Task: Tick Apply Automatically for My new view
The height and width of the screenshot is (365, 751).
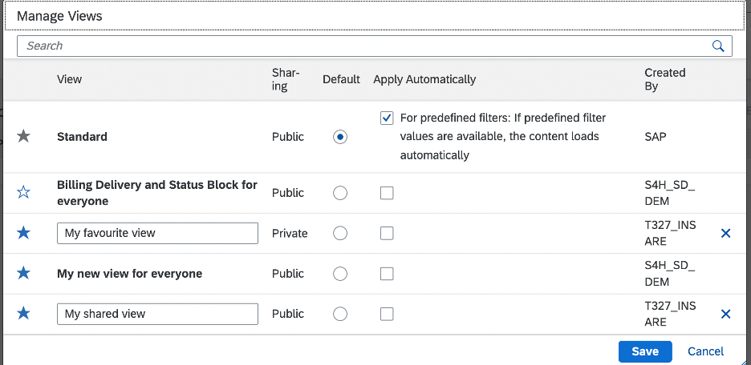Action: tap(387, 274)
